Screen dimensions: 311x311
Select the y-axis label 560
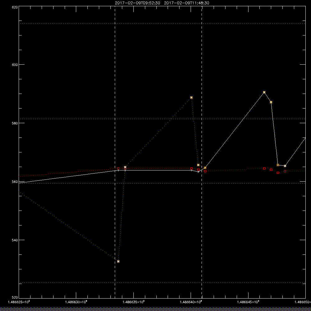point(16,182)
